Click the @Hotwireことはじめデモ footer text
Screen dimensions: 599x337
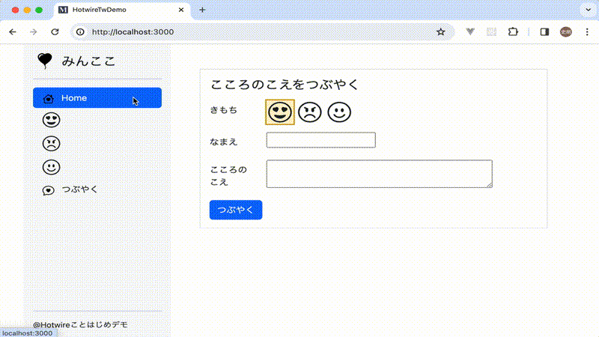[x=80, y=324]
